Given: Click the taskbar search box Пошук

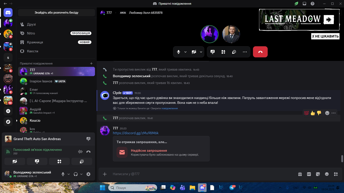Looking at the screenshot, I should click(x=133, y=188).
